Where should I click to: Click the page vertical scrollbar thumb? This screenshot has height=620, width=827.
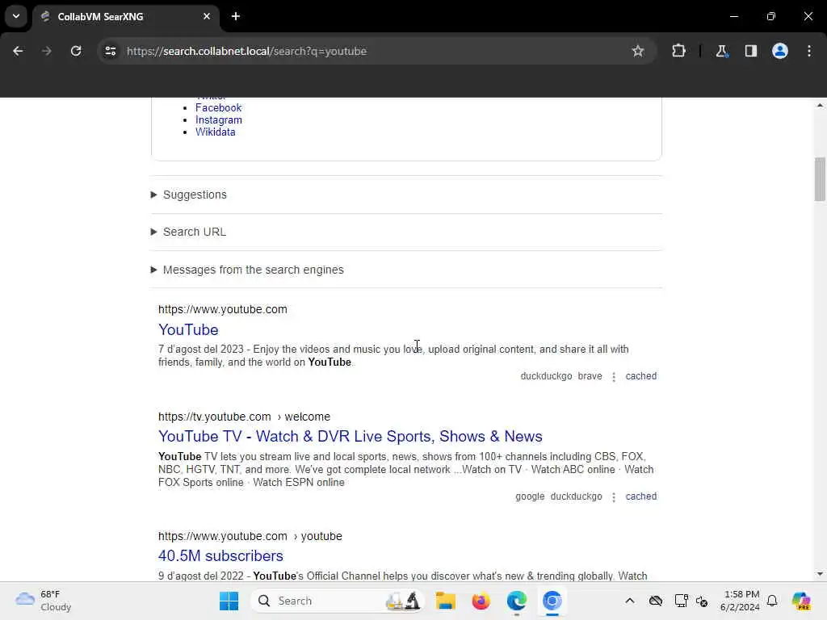click(820, 179)
